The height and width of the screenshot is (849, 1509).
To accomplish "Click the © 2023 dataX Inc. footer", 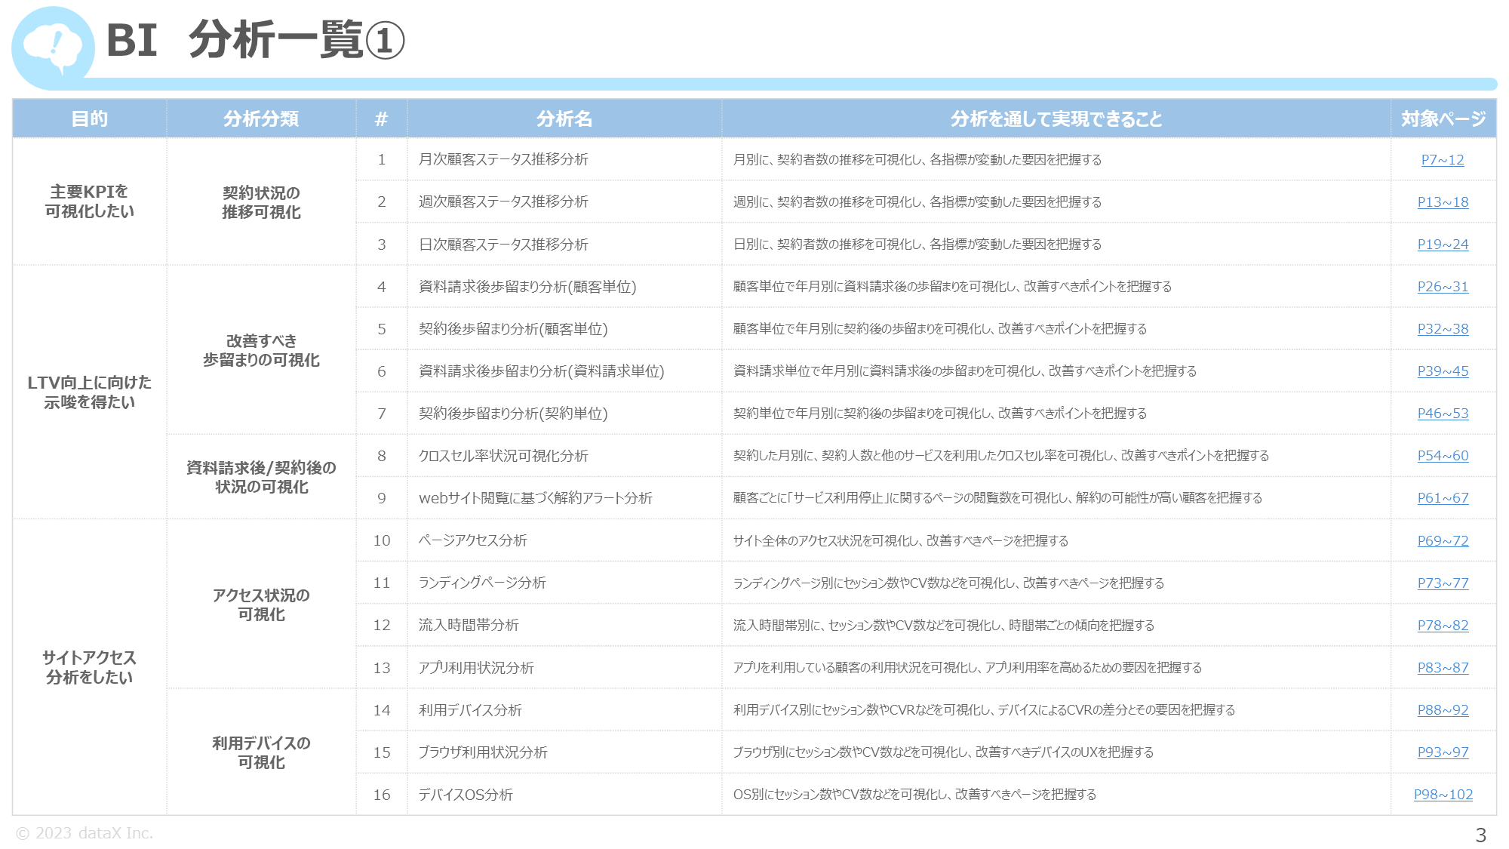I will pyautogui.click(x=85, y=833).
